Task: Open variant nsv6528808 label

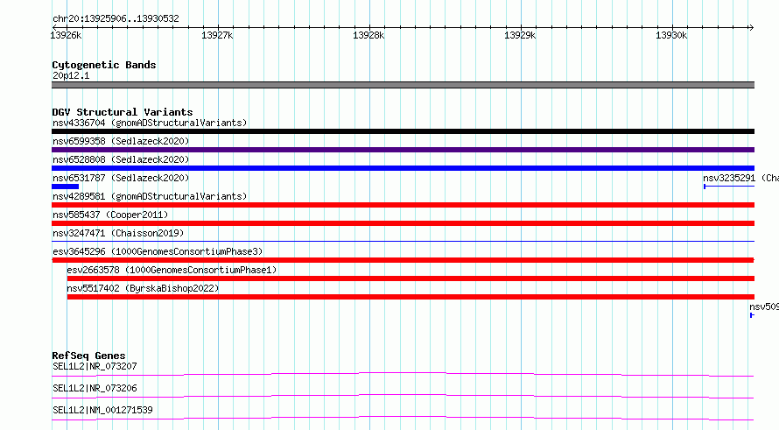Action: pyautogui.click(x=121, y=159)
